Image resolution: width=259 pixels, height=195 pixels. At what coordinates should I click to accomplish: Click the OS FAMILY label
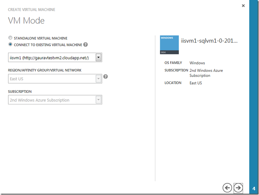(x=173, y=63)
